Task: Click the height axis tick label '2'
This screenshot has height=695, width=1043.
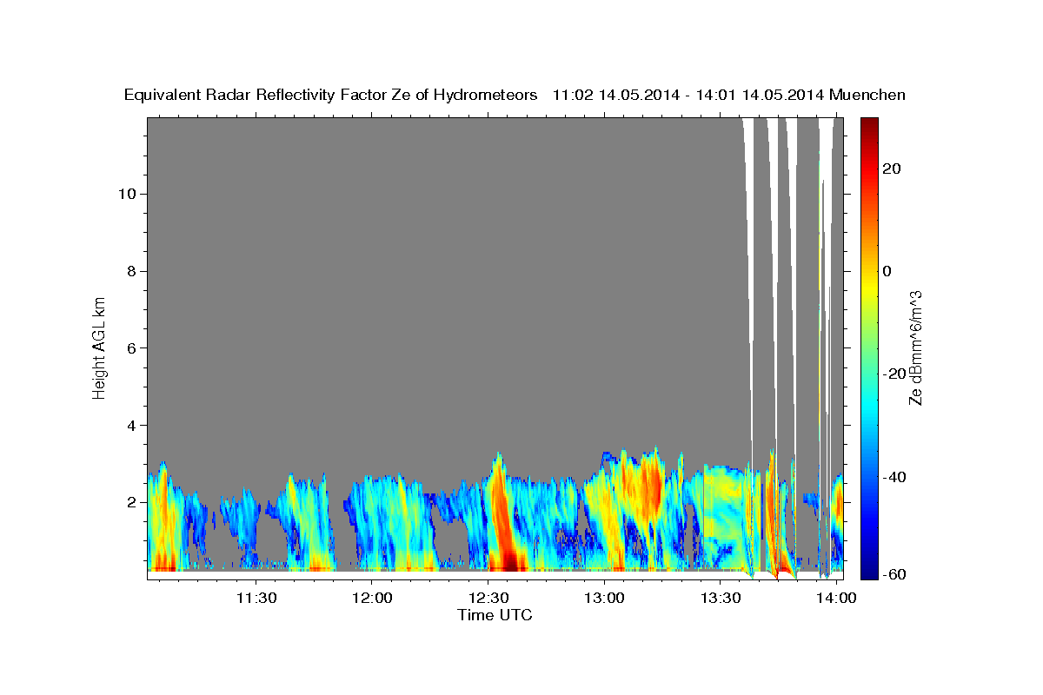Action: (130, 503)
